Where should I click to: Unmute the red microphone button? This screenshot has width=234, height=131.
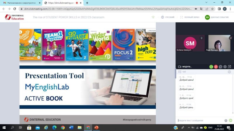coord(216,67)
